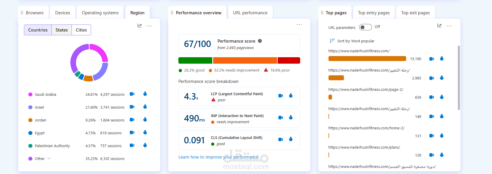This screenshot has width=492, height=174.
Task: View recordings for CLS metric
Action: [x=281, y=140]
